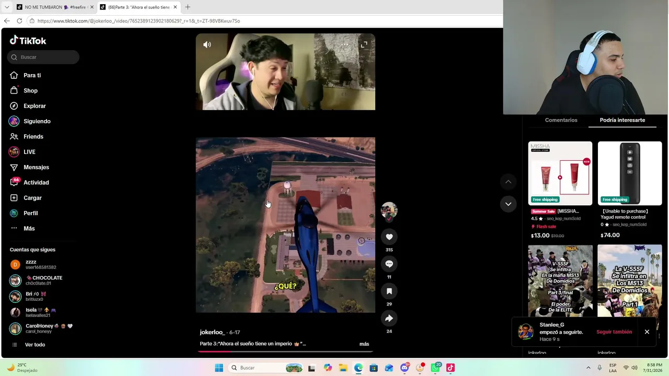This screenshot has height=376, width=669.
Task: Open followed account CHOCOLATE
Action: (41, 280)
